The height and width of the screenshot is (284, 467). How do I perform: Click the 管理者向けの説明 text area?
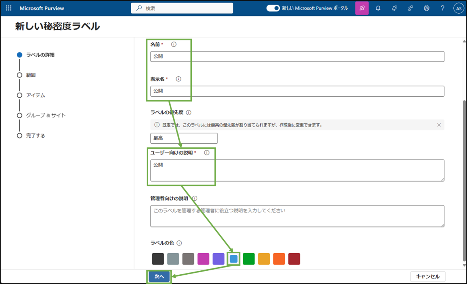(297, 216)
